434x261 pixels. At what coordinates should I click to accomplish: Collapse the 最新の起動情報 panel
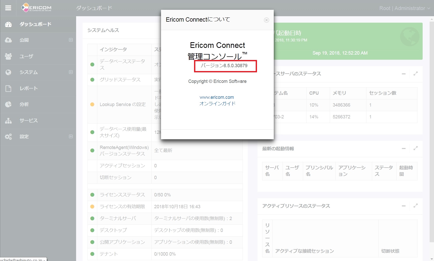pyautogui.click(x=404, y=149)
